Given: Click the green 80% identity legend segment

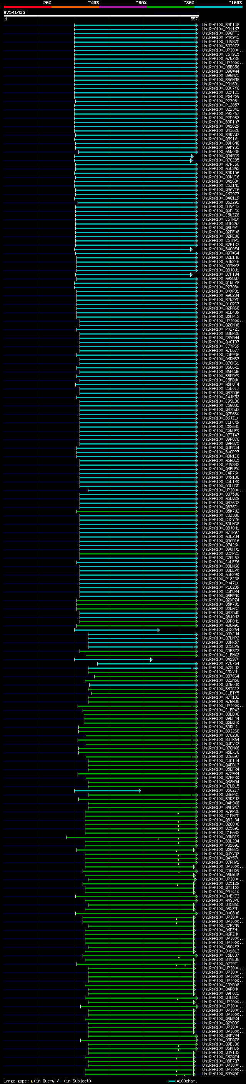Looking at the screenshot, I should point(171,7).
